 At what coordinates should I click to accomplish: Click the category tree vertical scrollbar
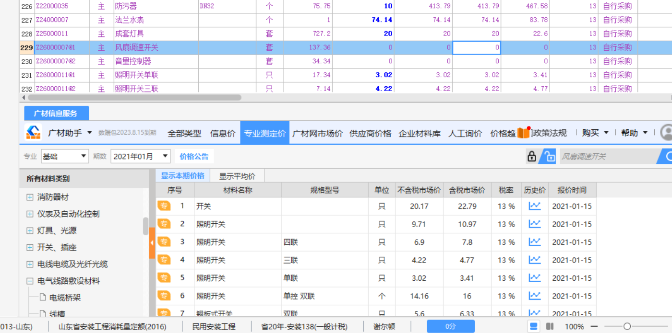click(x=146, y=226)
